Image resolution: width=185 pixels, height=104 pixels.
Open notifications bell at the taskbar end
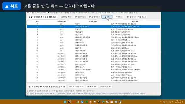click(x=182, y=102)
